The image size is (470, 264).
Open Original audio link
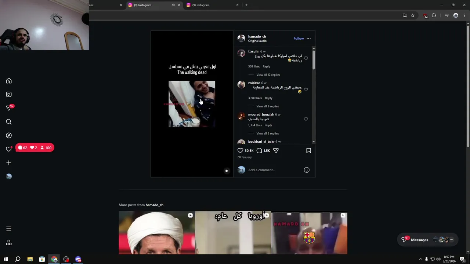tap(257, 41)
